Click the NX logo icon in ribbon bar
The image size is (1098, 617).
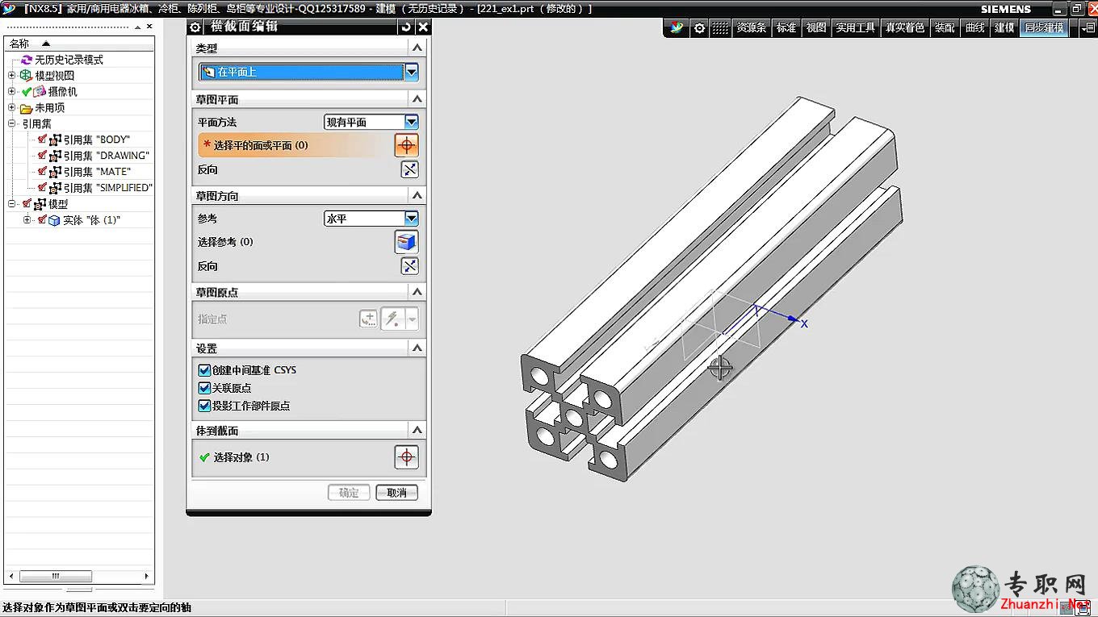[x=677, y=27]
